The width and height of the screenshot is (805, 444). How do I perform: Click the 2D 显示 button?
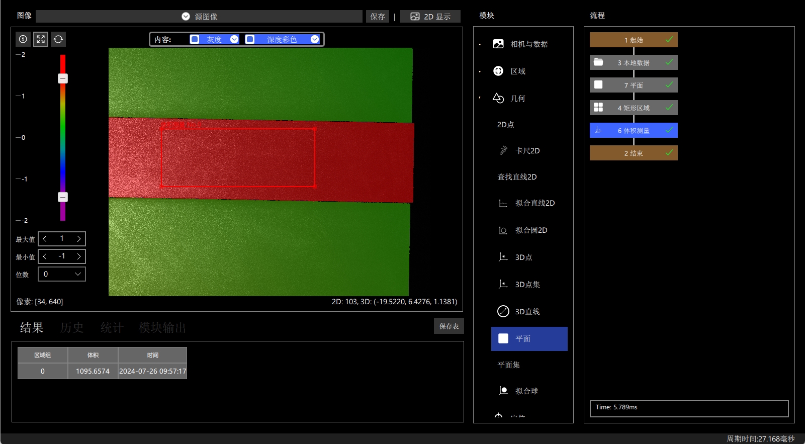click(430, 17)
